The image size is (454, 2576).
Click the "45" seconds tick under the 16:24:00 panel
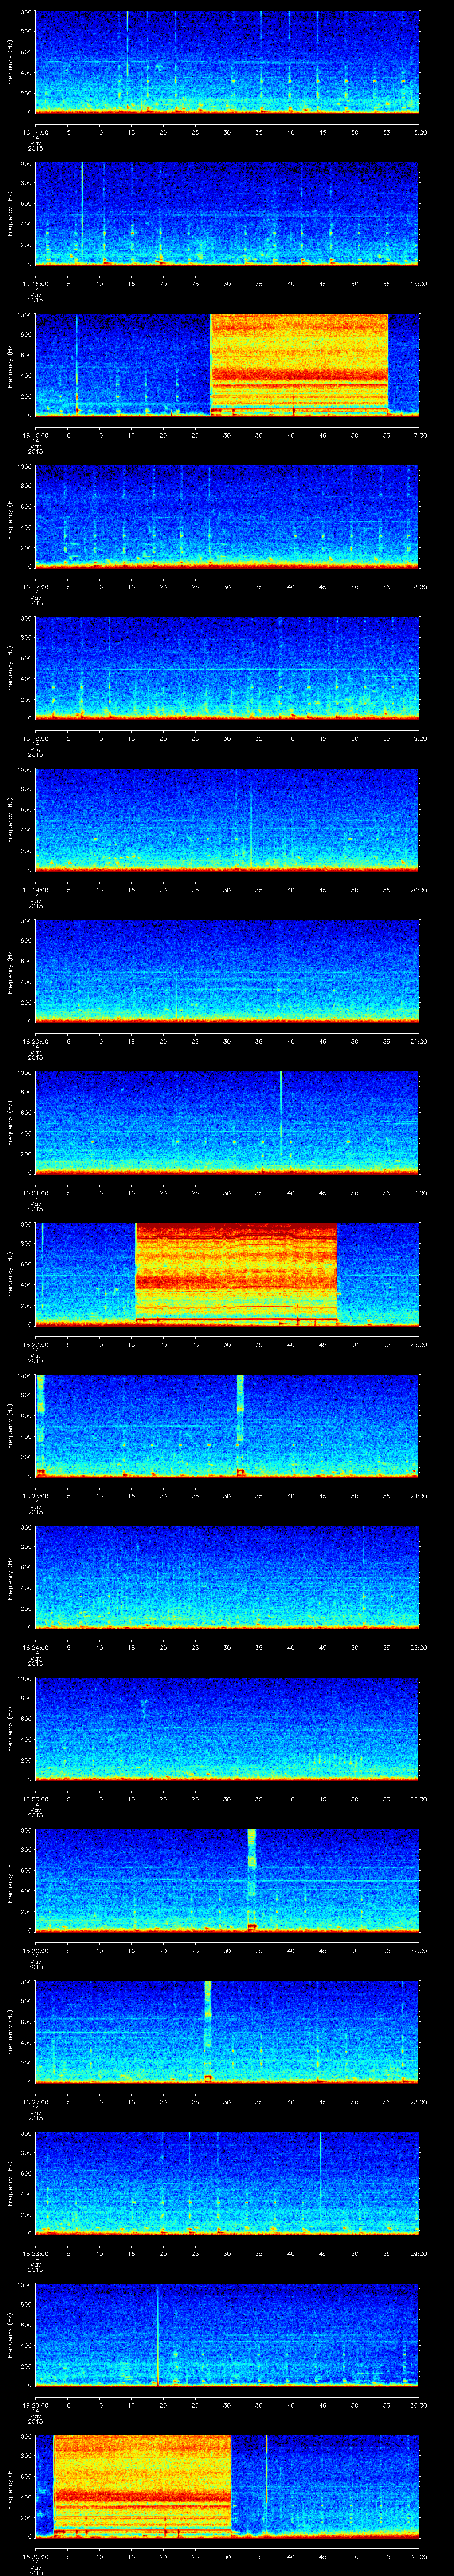(322, 1647)
